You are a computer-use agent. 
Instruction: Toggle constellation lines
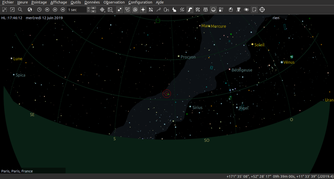click(159, 10)
